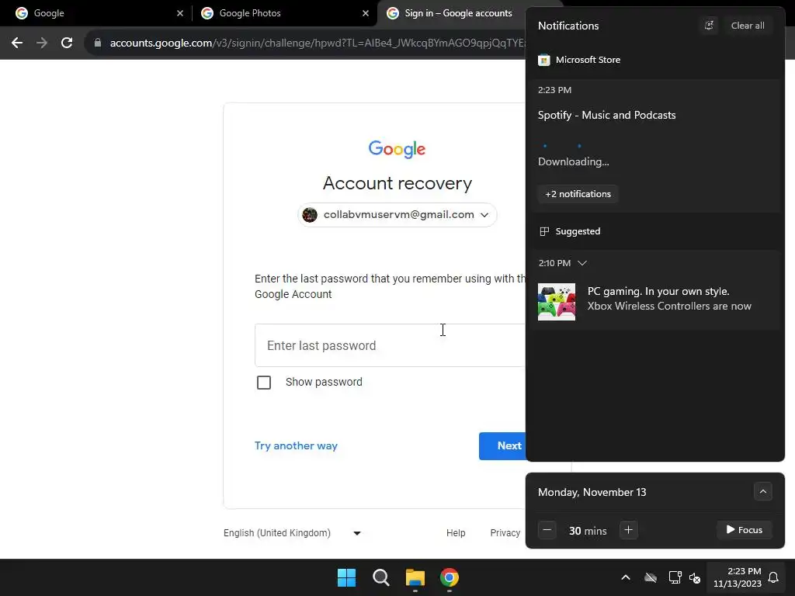Image resolution: width=795 pixels, height=596 pixels.
Task: Open collabvmuservm@gmail.com account chip dropdown
Action: click(397, 215)
